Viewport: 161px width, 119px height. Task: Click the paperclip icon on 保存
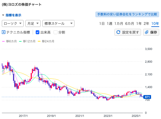point(146,32)
